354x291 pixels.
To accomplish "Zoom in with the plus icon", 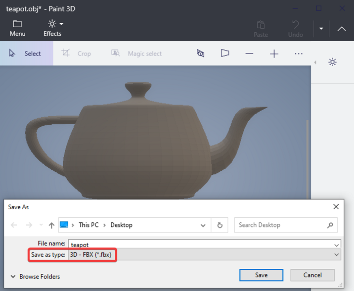I will click(274, 53).
